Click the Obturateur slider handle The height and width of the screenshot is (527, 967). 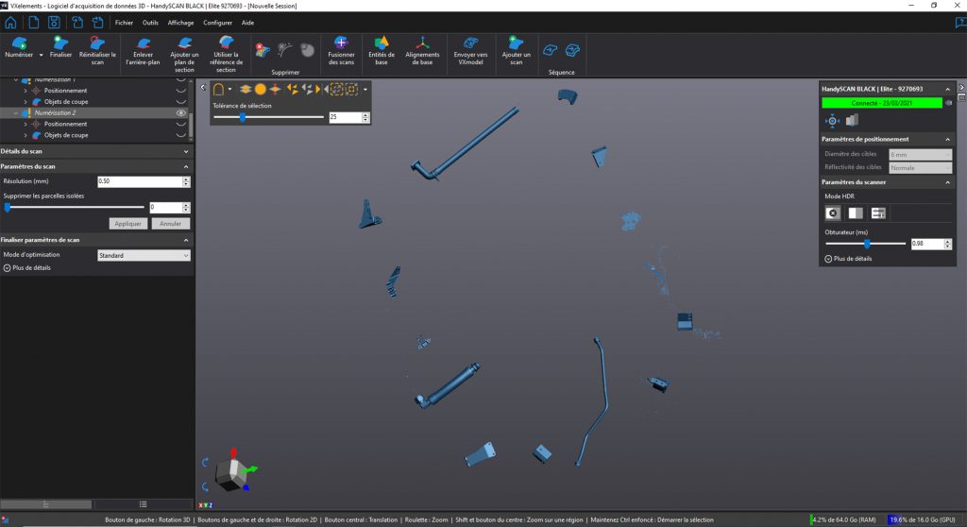click(867, 243)
